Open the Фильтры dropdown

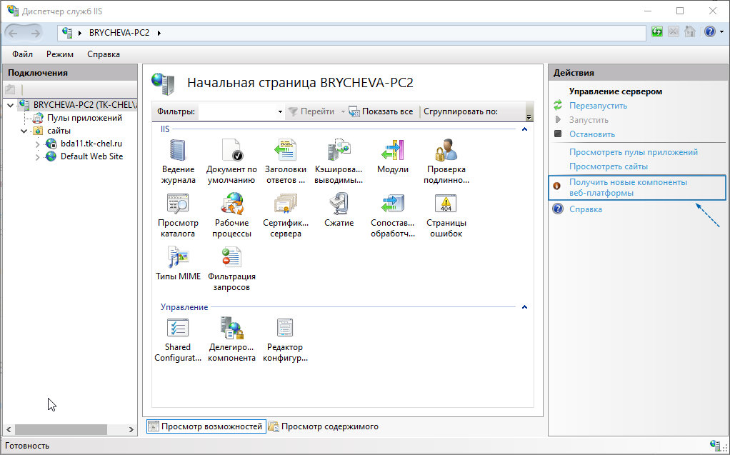tap(280, 111)
